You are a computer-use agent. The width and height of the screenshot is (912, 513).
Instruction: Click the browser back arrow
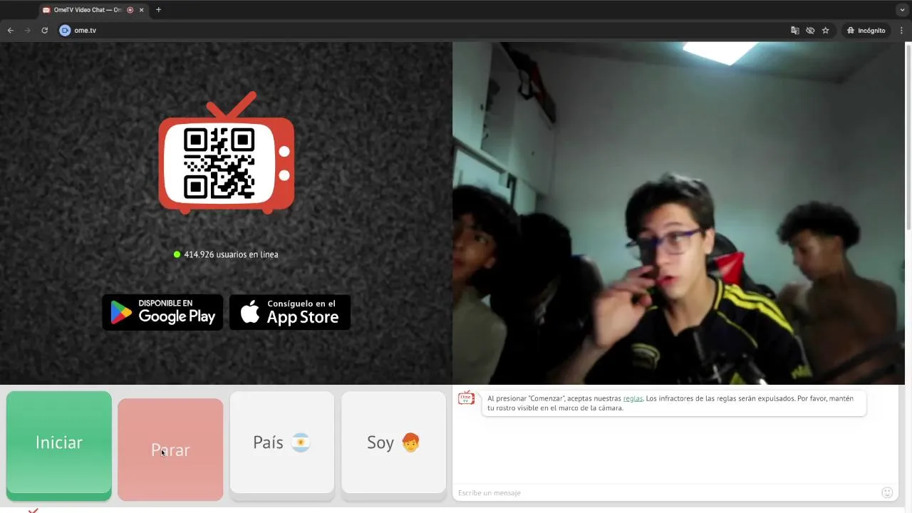pyautogui.click(x=10, y=31)
